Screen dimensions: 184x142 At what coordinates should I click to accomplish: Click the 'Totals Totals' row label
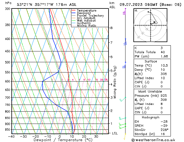145,52
